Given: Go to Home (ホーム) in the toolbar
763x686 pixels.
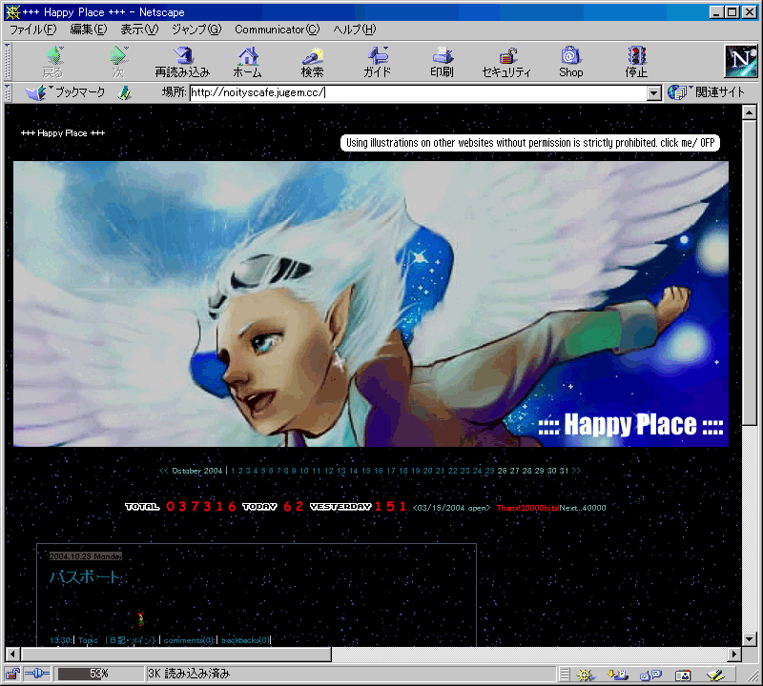Looking at the screenshot, I should click(247, 62).
